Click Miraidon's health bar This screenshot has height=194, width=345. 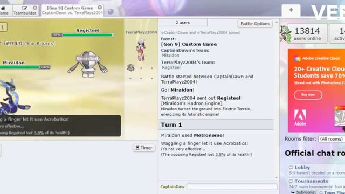pyautogui.click(x=25, y=67)
